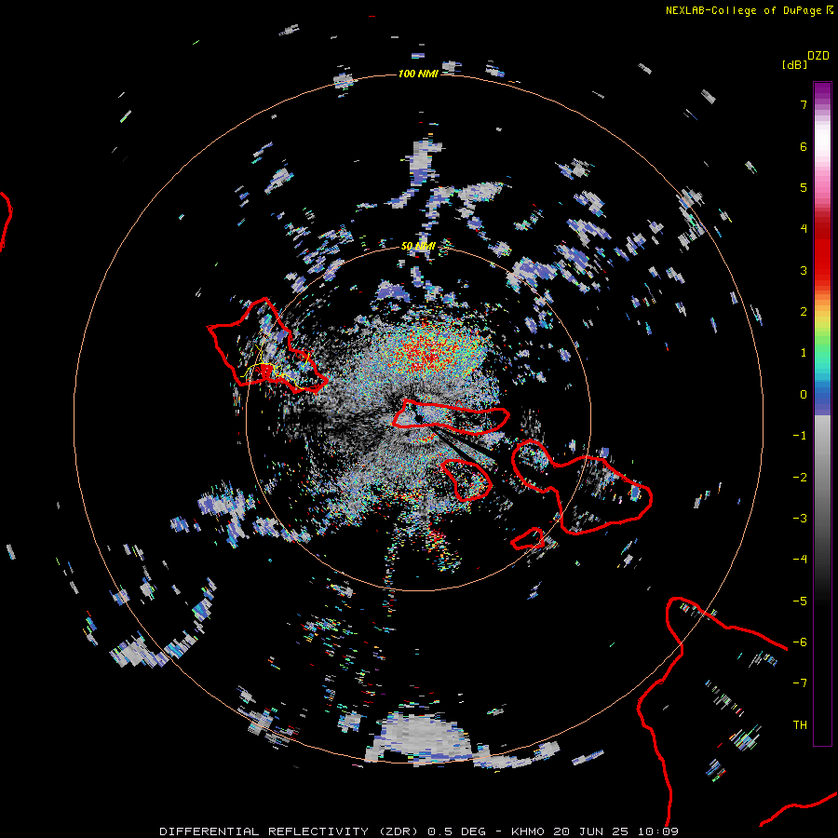
Task: Click the 3 value on the color scale
Action: [804, 270]
